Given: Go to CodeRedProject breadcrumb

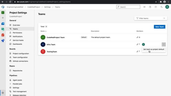Looking at the screenshot, I should [x=34, y=7].
